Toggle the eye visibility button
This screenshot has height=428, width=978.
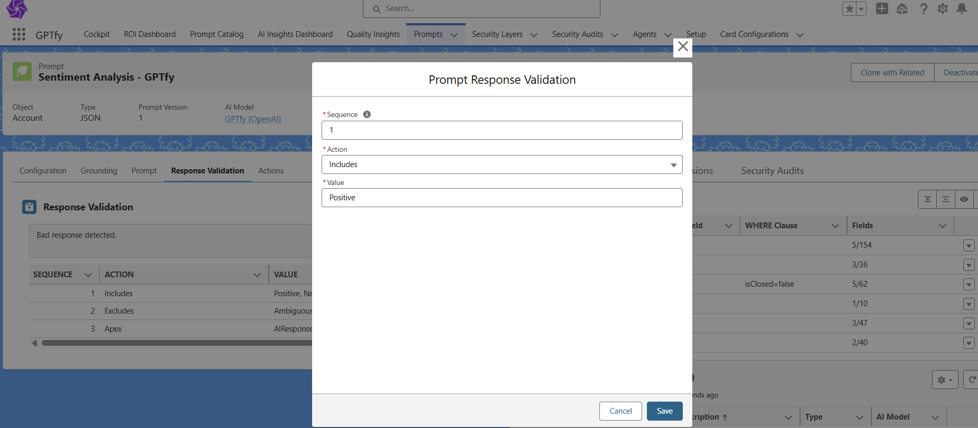point(964,199)
